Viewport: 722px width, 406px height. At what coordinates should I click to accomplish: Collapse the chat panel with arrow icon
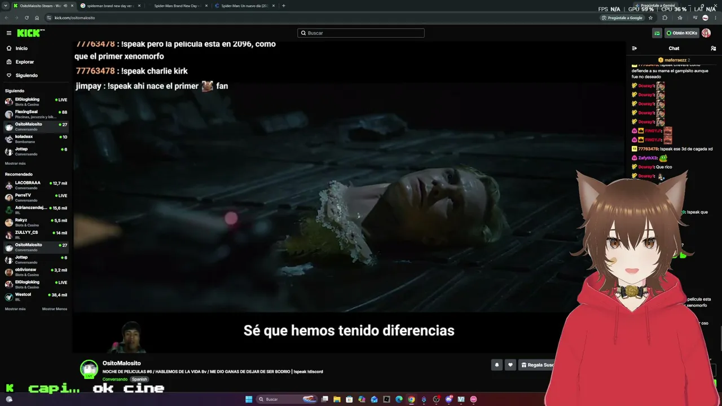click(x=634, y=48)
